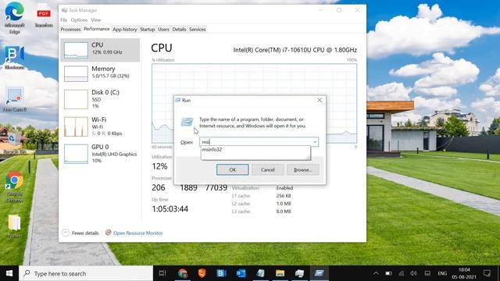Open the Microsoft Edge desktop shortcut
This screenshot has width=500, height=281.
tap(14, 17)
